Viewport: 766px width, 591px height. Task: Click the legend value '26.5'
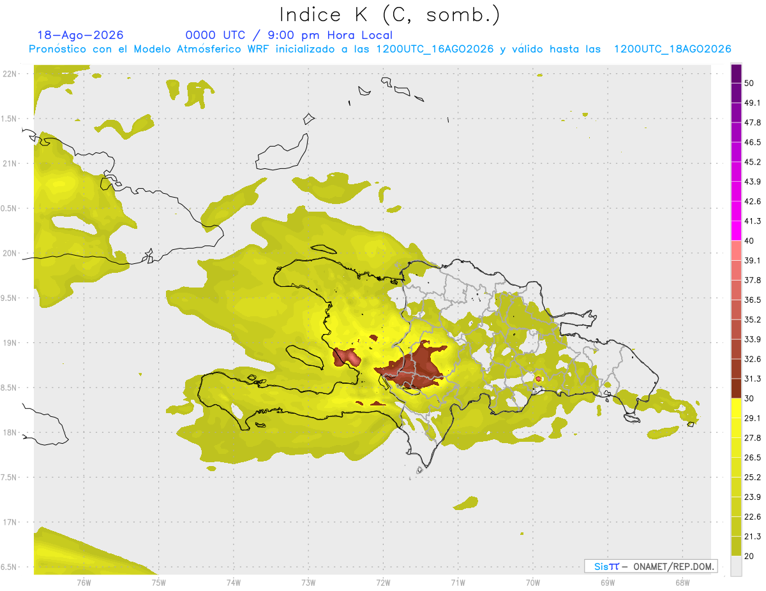pyautogui.click(x=752, y=458)
